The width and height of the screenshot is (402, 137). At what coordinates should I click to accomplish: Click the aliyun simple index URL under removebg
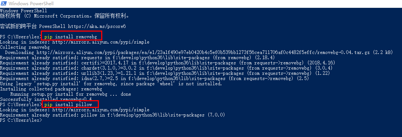pyautogui.click(x=100, y=42)
